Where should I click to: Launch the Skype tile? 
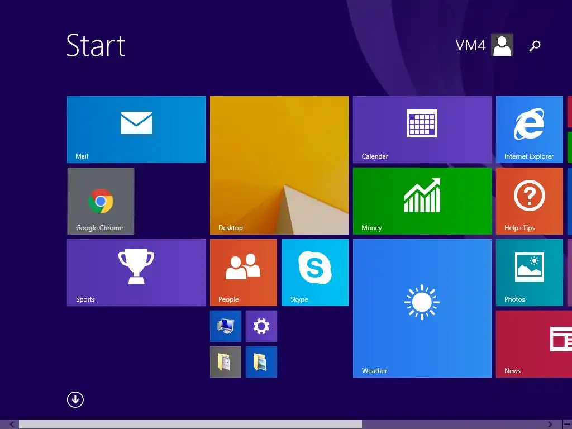[315, 273]
